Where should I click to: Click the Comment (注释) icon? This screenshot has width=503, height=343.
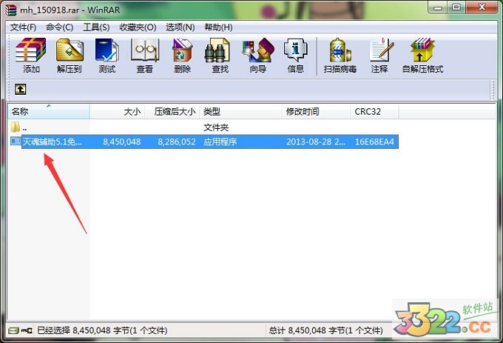click(380, 50)
